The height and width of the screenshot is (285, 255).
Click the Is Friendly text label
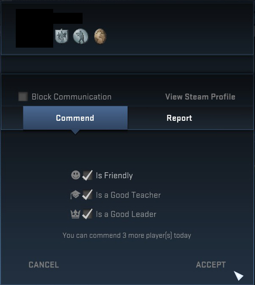pyautogui.click(x=114, y=175)
